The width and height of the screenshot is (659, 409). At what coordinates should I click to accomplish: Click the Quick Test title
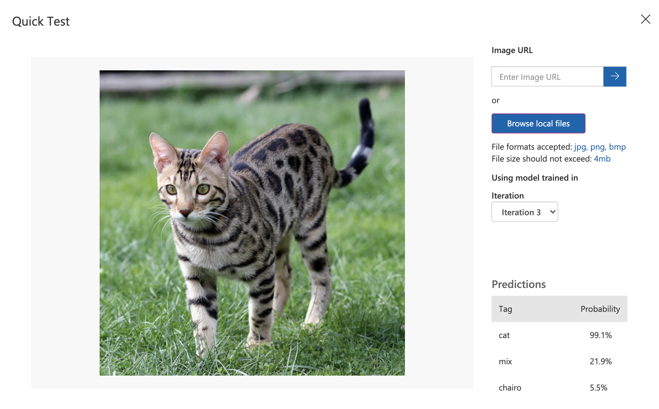[x=41, y=21]
